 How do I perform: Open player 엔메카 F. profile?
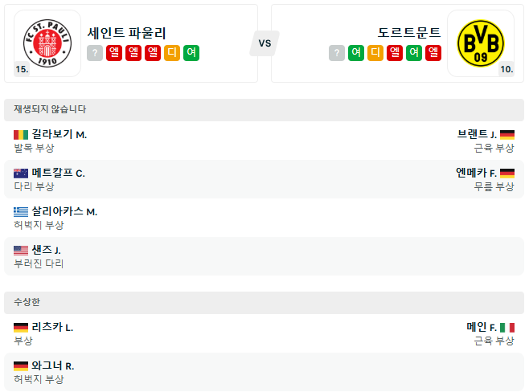pos(476,173)
